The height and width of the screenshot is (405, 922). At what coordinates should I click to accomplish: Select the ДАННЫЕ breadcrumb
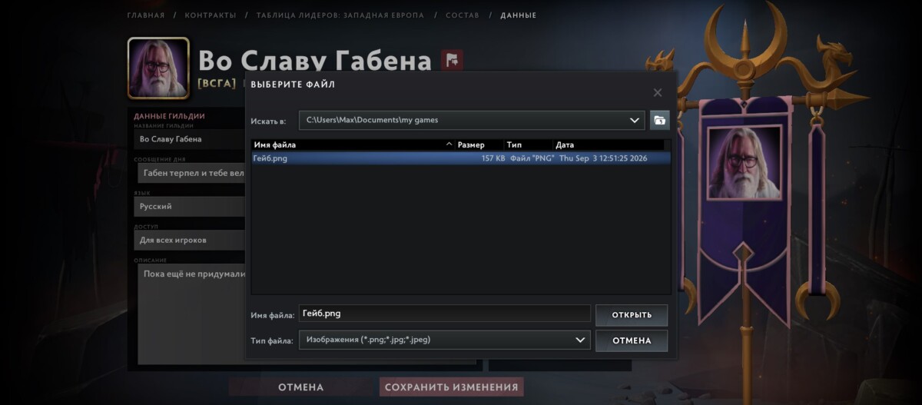point(519,15)
